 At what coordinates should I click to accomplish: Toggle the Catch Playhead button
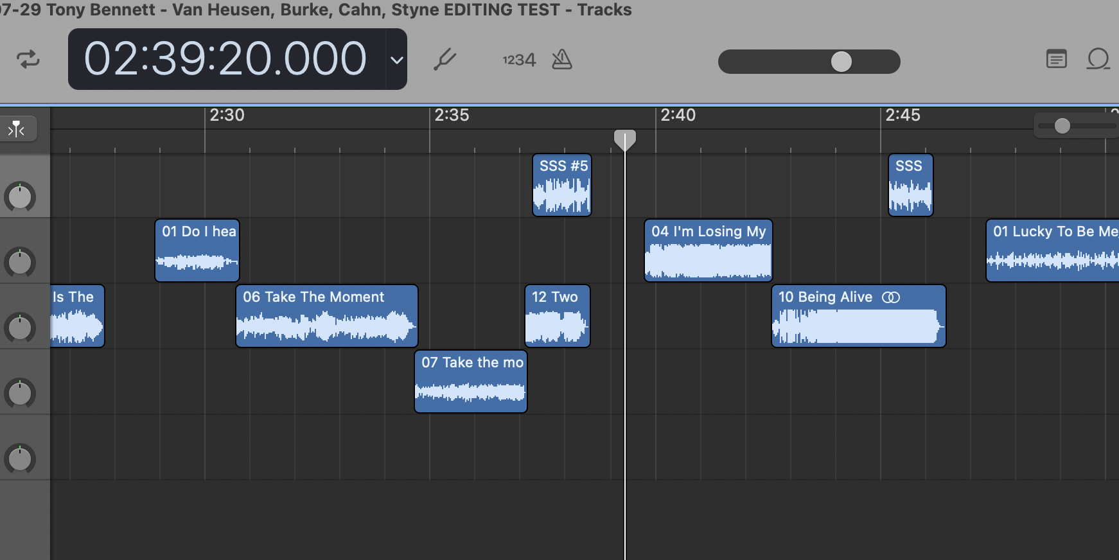17,129
